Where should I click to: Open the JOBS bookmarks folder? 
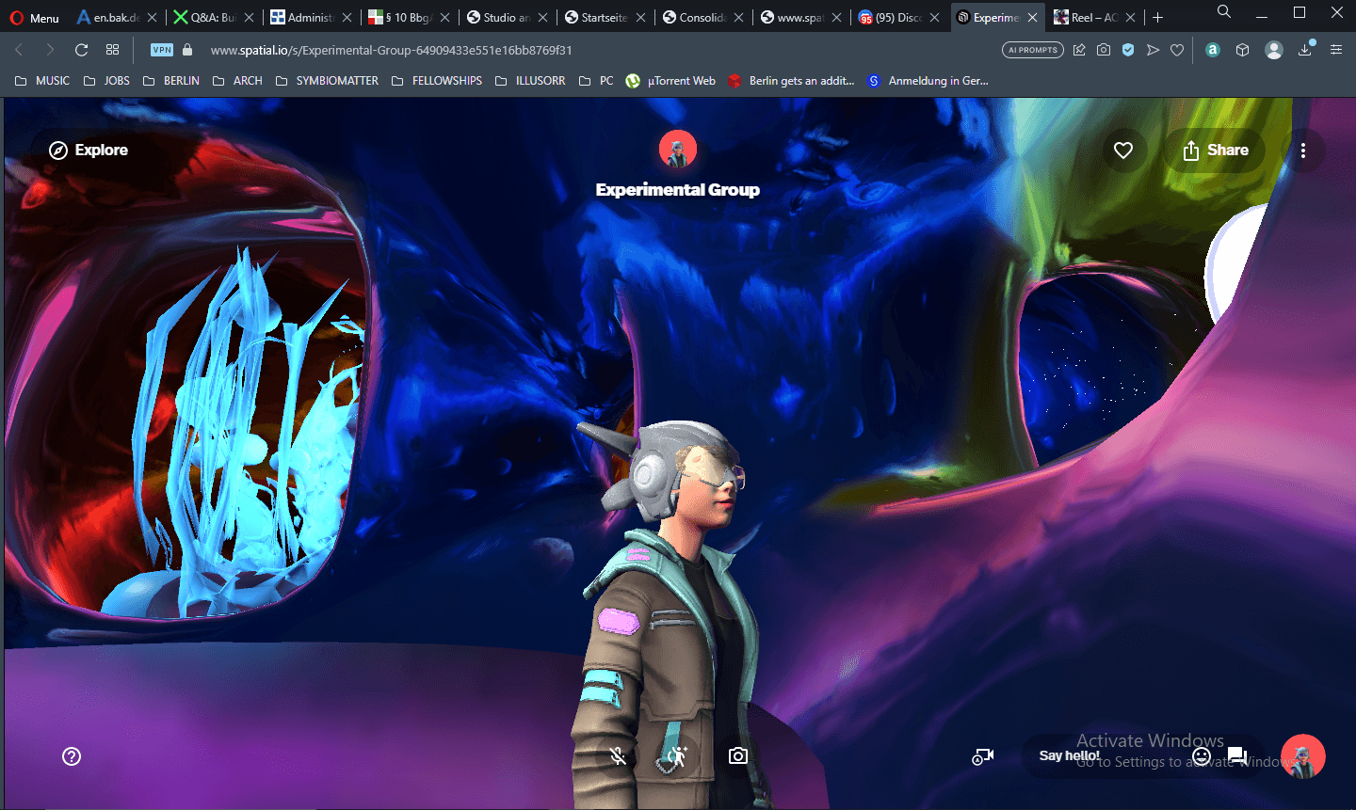pos(106,81)
